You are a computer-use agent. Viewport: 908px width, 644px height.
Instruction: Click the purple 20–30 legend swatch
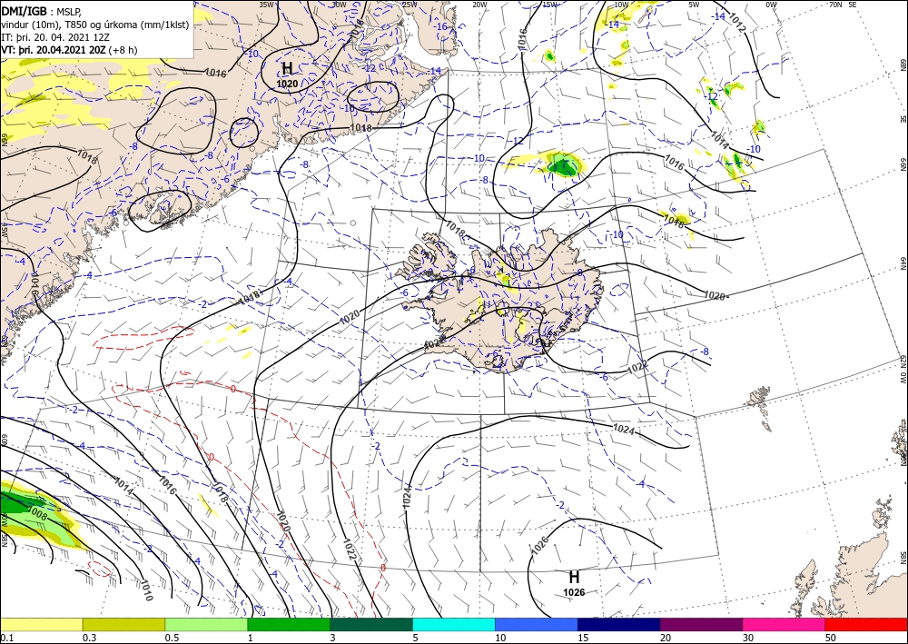[x=701, y=624]
